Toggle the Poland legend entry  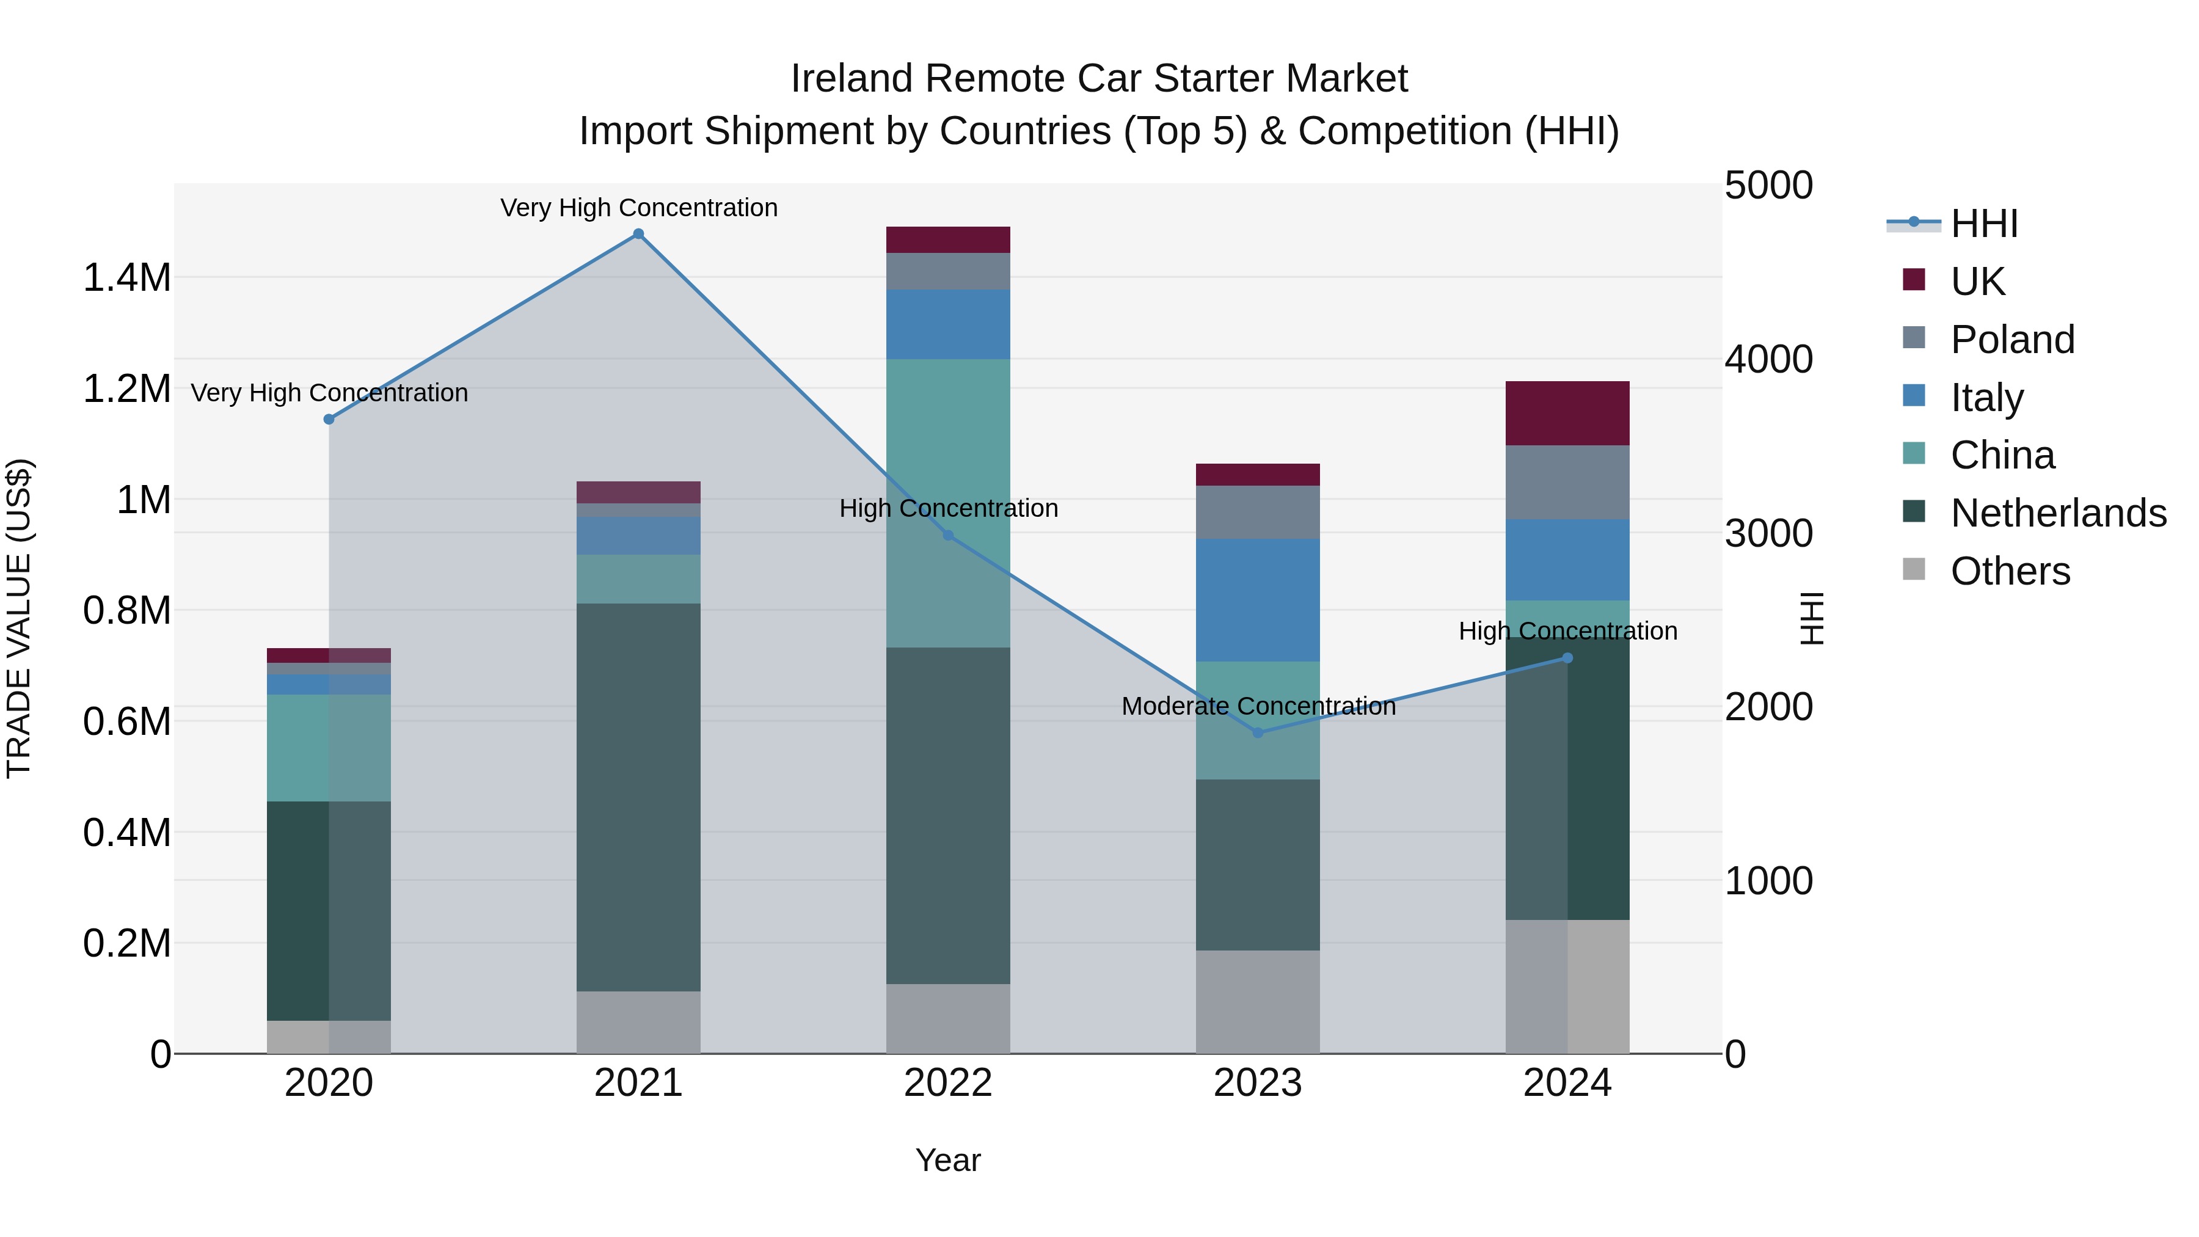pos(1988,339)
